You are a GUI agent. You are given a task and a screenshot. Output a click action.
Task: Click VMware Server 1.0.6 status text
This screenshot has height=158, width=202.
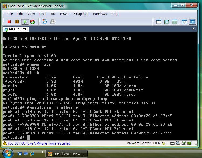143,143
